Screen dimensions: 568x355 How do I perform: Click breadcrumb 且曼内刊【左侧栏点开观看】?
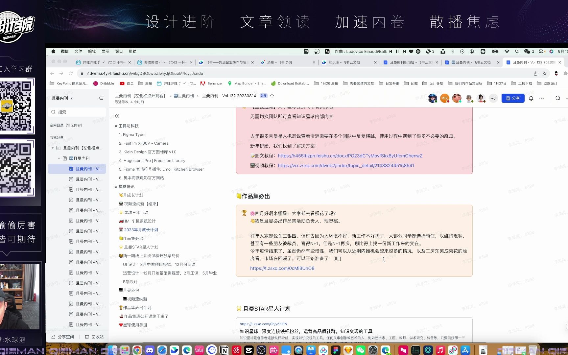point(141,96)
